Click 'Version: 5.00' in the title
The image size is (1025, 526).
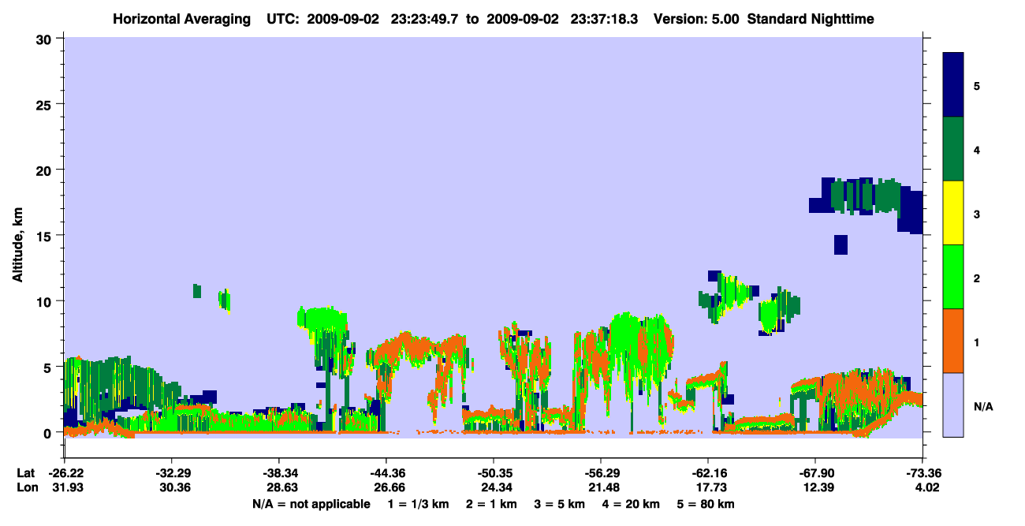coord(696,19)
